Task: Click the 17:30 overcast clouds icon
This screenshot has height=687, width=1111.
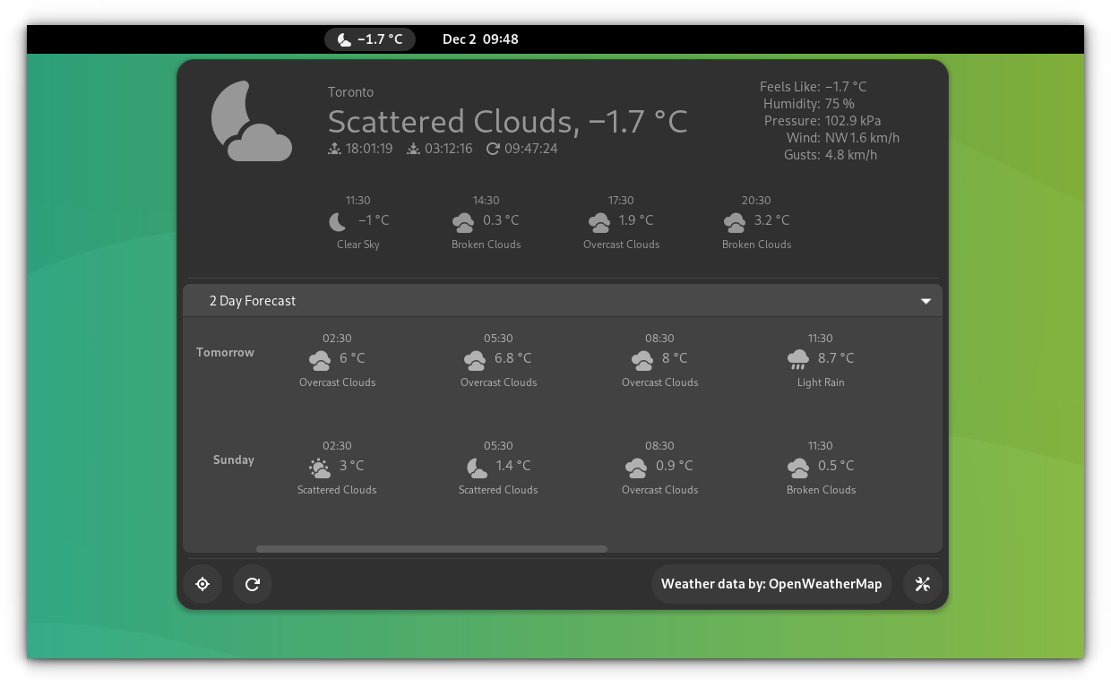Action: coord(599,221)
